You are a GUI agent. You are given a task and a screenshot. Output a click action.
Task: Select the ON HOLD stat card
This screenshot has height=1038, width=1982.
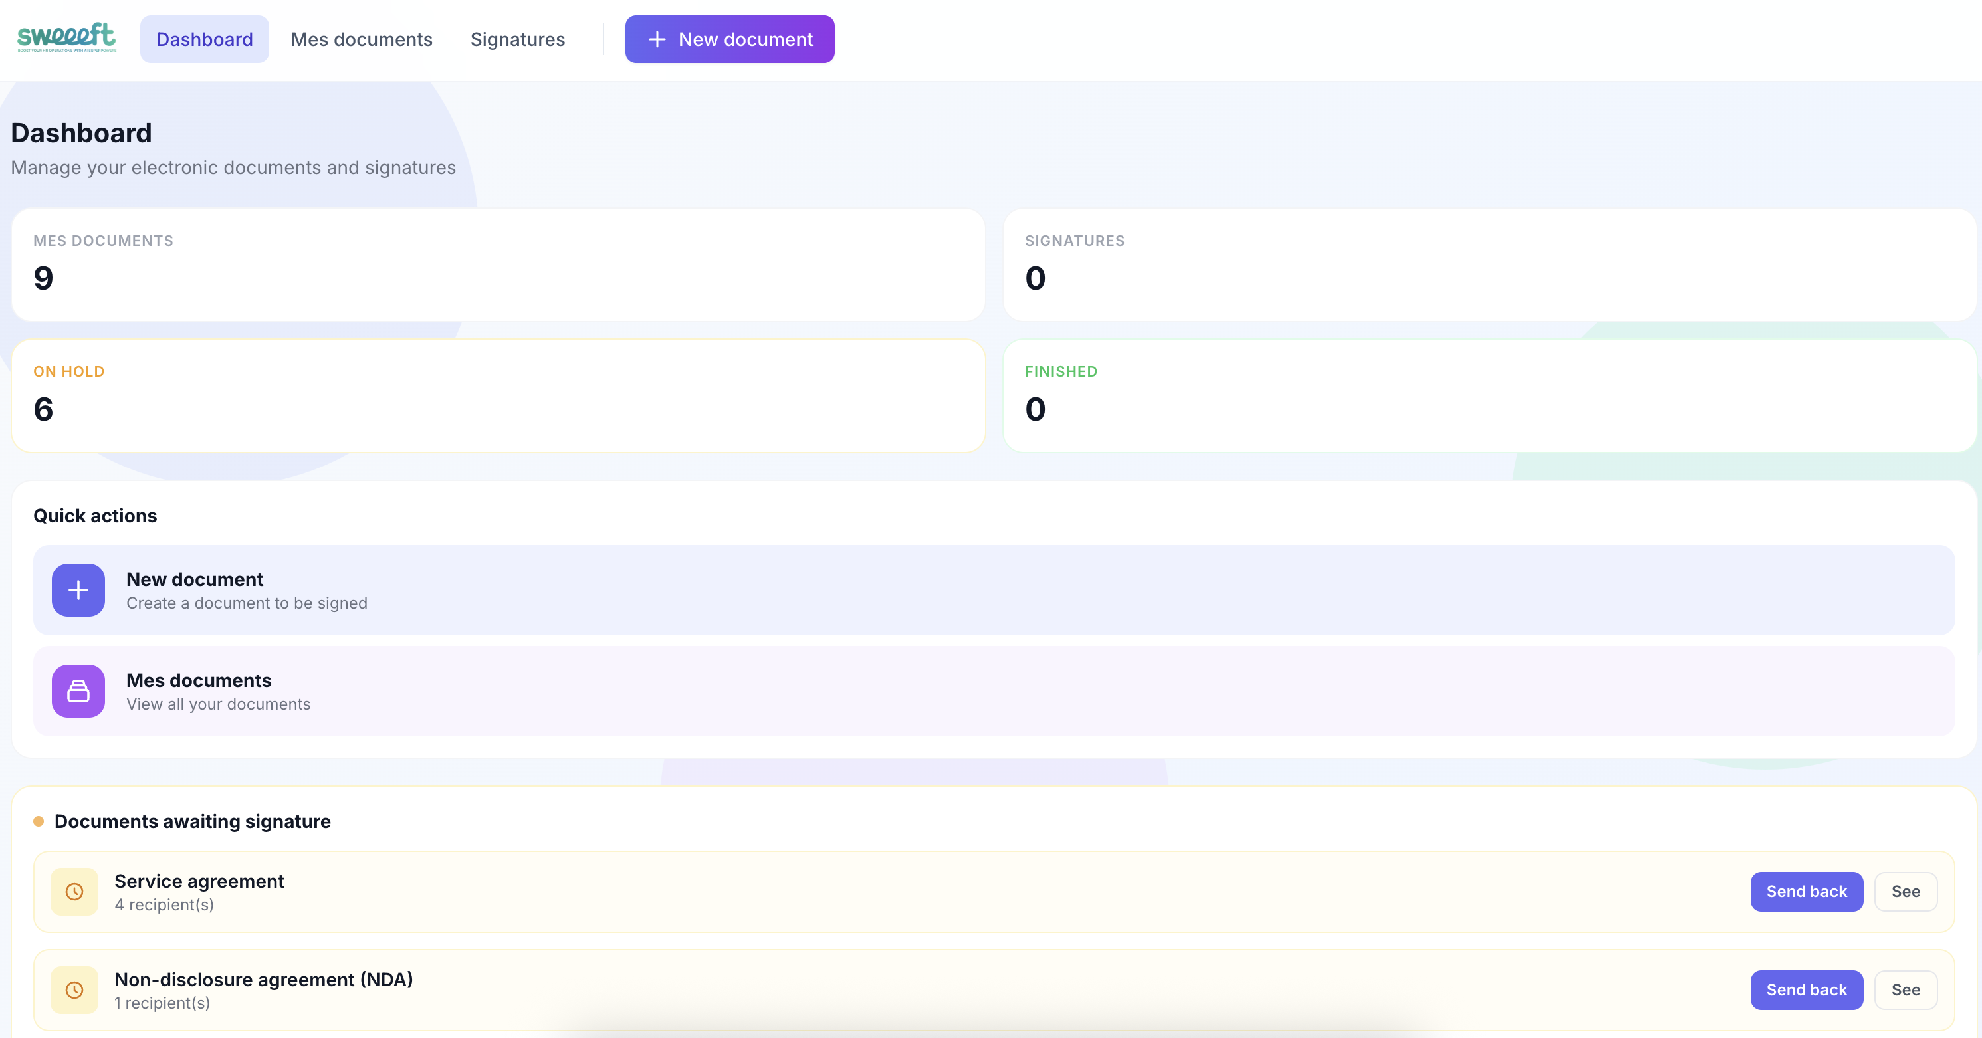point(498,395)
